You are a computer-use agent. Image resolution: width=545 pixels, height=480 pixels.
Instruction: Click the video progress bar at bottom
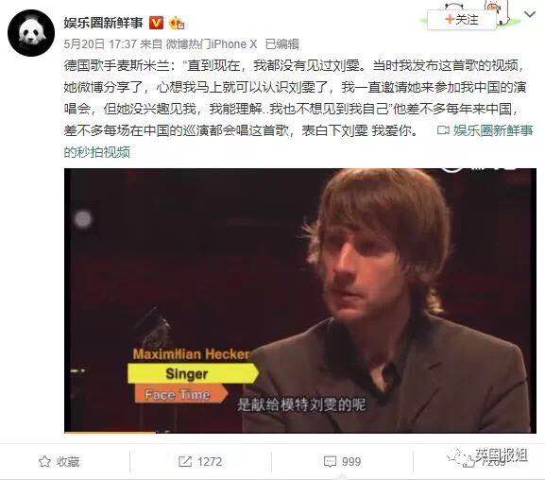(x=300, y=432)
